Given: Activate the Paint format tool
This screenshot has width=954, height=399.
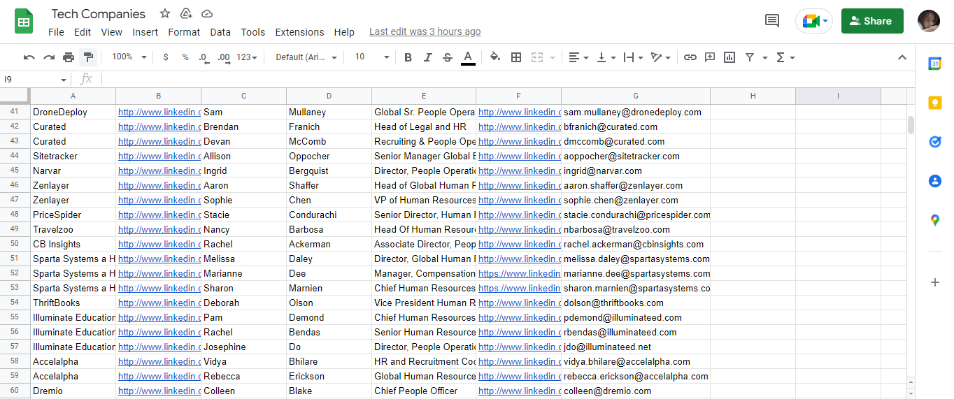Looking at the screenshot, I should coord(88,57).
